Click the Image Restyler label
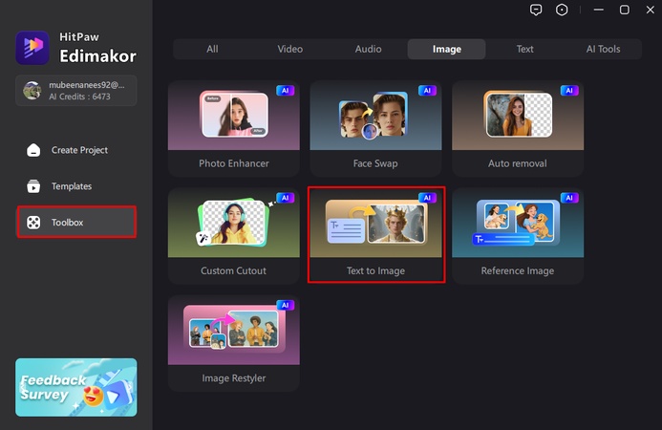This screenshot has height=430, width=662. point(234,378)
